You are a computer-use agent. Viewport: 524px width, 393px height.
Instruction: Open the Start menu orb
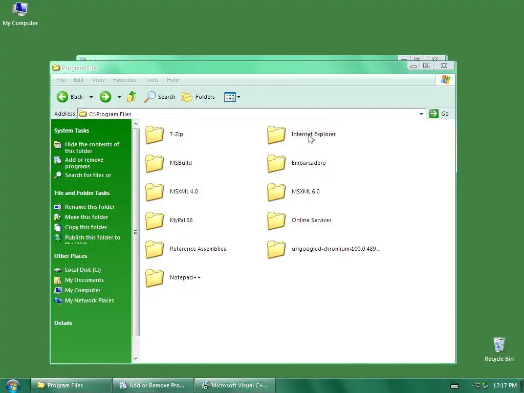click(x=13, y=386)
